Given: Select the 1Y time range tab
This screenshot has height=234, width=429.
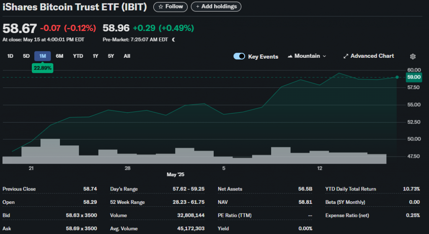Looking at the screenshot, I should (96, 56).
